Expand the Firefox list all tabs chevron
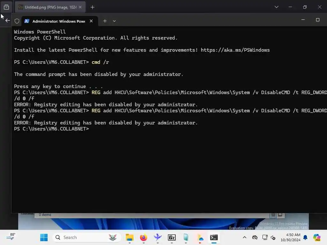 click(x=277, y=7)
